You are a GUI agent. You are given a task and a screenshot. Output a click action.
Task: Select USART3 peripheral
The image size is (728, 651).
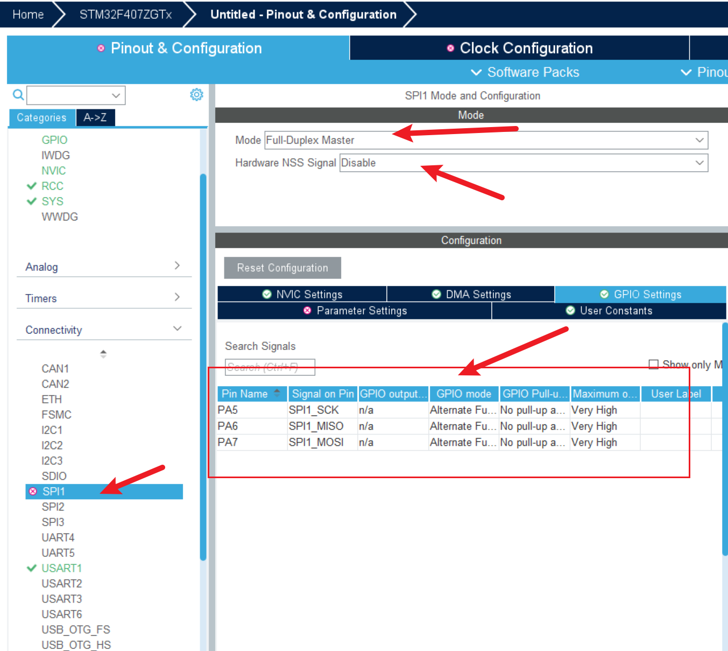coord(61,599)
